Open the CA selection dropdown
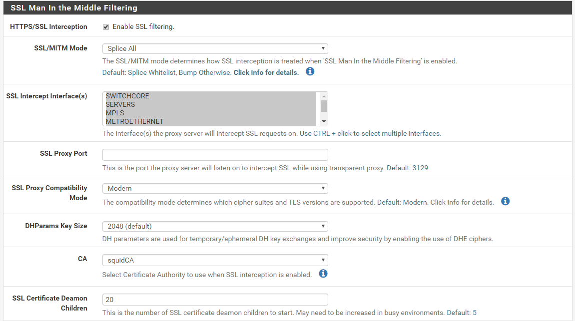This screenshot has height=321, width=575. tap(215, 260)
